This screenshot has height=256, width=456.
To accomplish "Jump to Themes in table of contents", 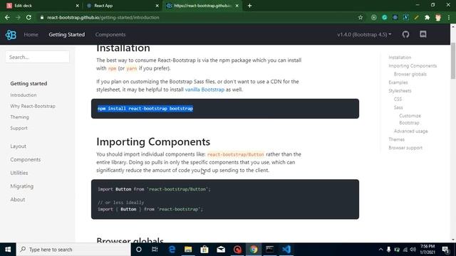I will 397,139.
